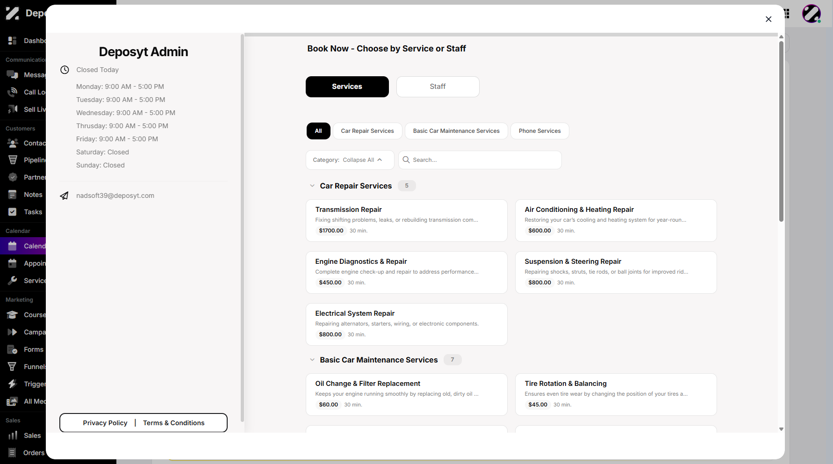Collapse the Car Repair Services section
The width and height of the screenshot is (833, 464).
(312, 186)
